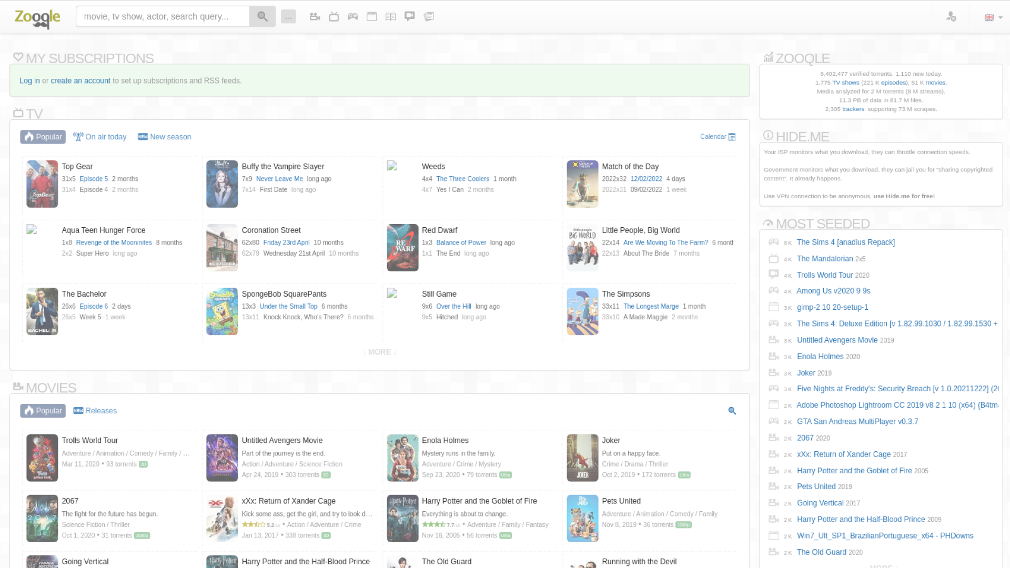Open the TV shows category icon
Viewport: 1010px width, 568px height.
coord(334,16)
